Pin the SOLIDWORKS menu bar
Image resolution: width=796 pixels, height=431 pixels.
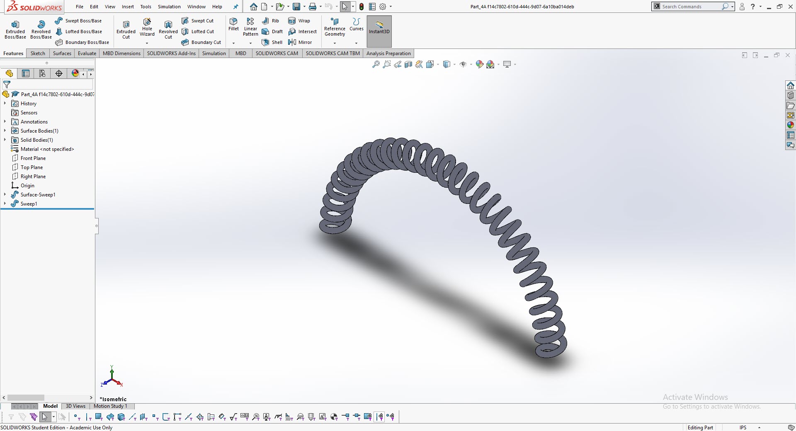[x=236, y=7]
